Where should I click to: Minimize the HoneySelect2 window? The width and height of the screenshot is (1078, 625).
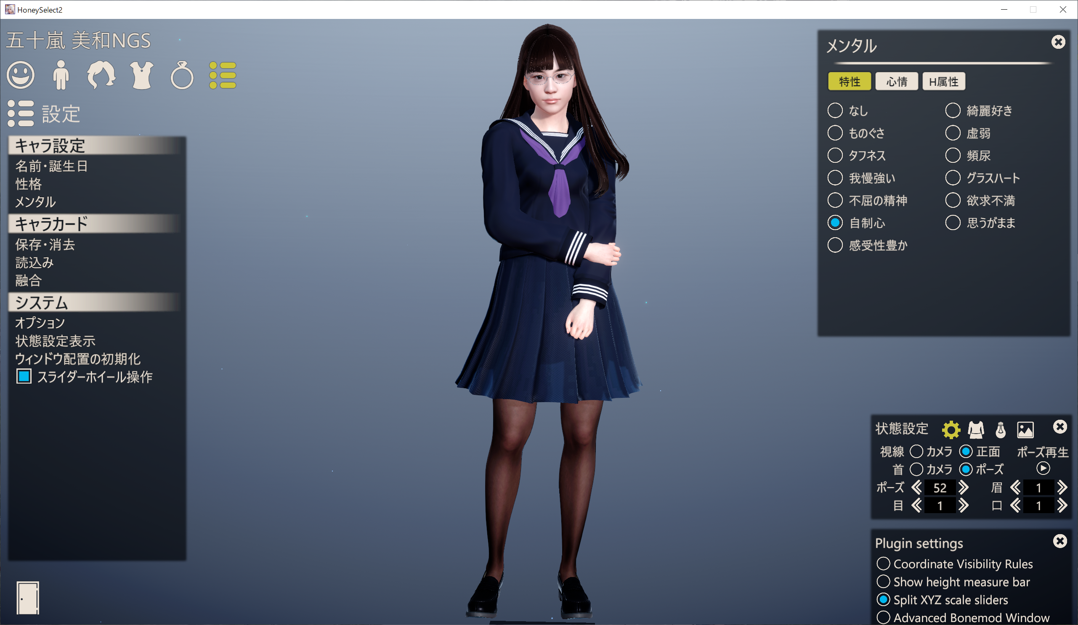1004,9
